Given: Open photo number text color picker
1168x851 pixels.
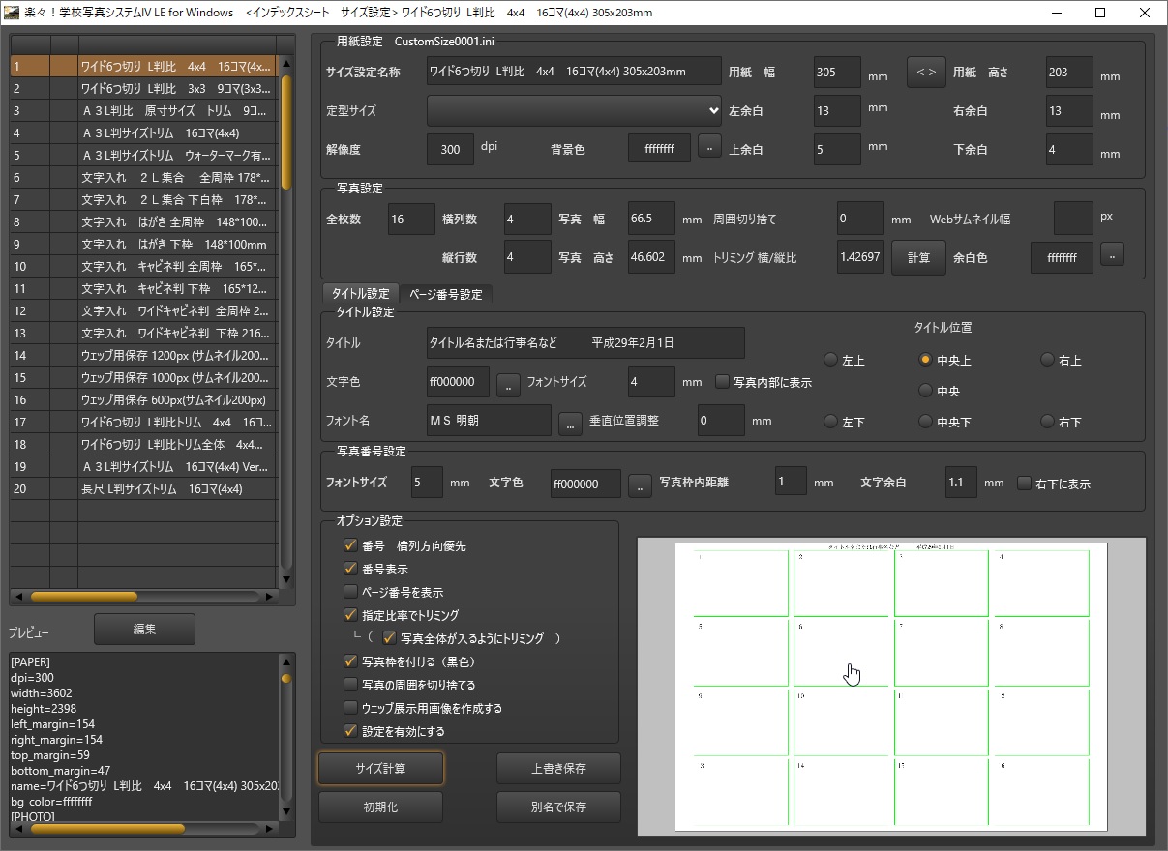Looking at the screenshot, I should click(640, 485).
